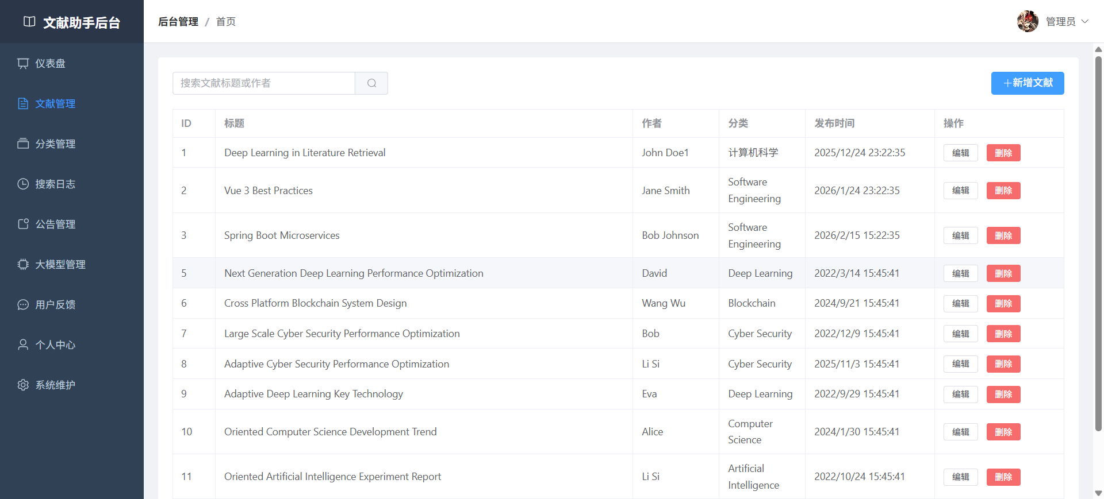Click the administrator avatar thumbnail
This screenshot has height=499, width=1104.
(x=1028, y=21)
